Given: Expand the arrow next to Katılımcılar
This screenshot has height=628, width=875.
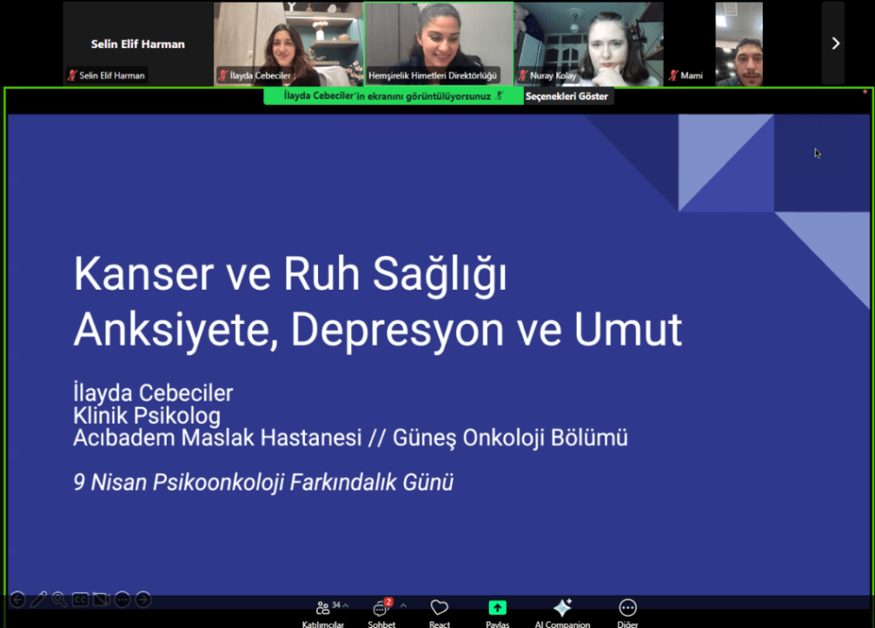Looking at the screenshot, I should pyautogui.click(x=345, y=605).
